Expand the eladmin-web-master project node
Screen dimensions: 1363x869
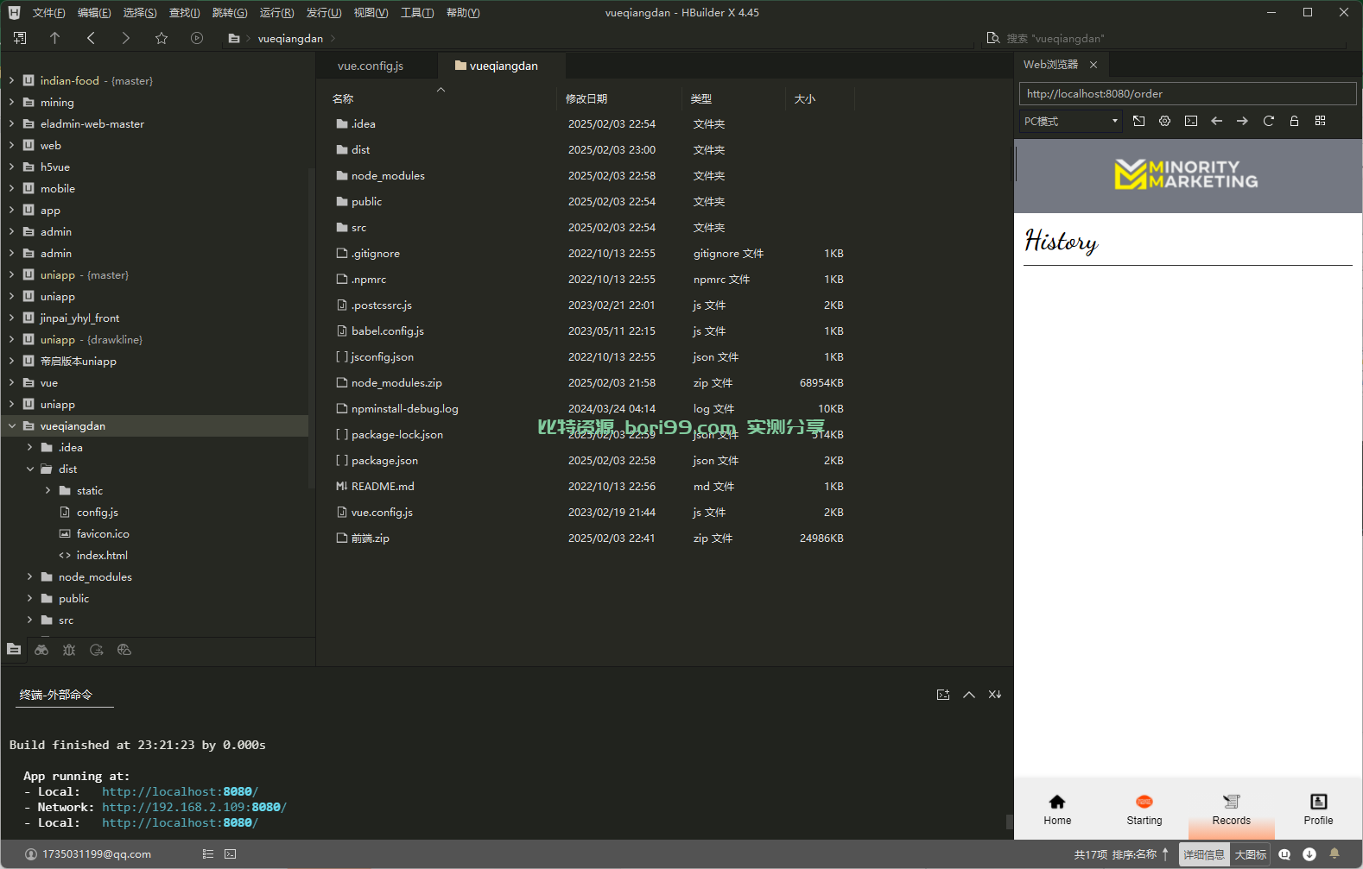tap(12, 123)
